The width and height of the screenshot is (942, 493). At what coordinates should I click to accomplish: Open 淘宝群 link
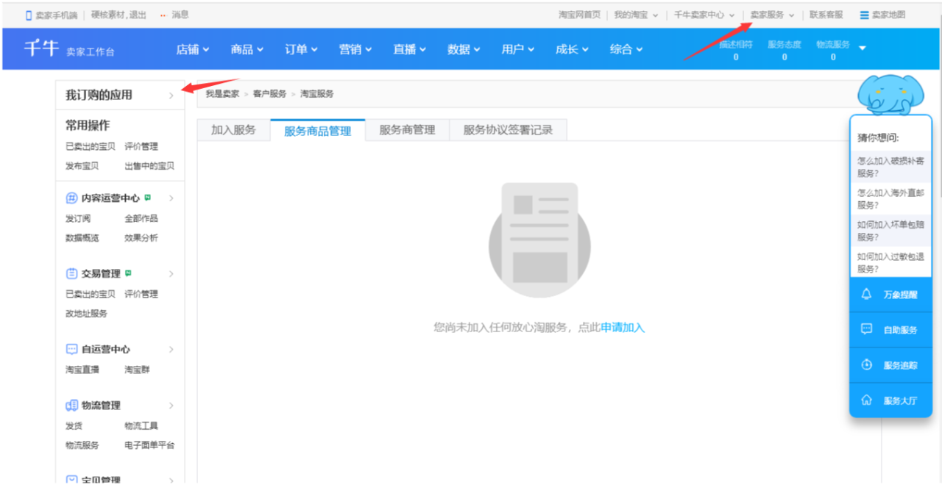pos(137,370)
